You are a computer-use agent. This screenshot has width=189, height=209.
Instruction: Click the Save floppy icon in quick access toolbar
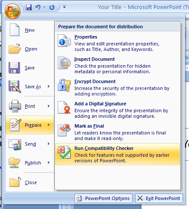(29, 7)
